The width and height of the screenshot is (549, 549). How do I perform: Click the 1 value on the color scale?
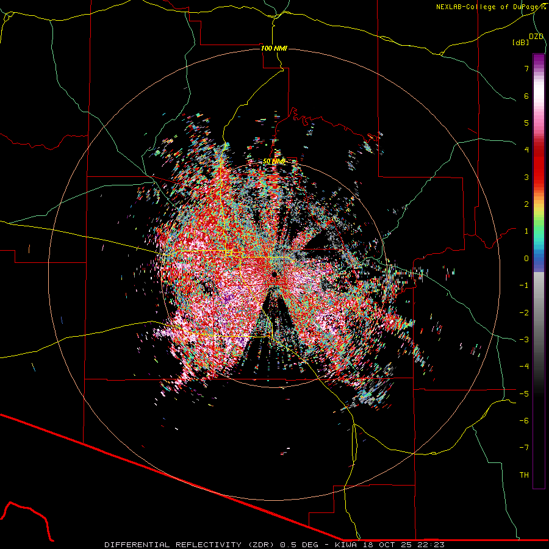point(526,231)
